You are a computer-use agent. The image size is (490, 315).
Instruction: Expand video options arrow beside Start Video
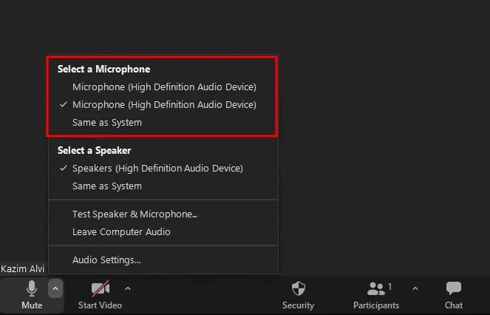coord(128,288)
